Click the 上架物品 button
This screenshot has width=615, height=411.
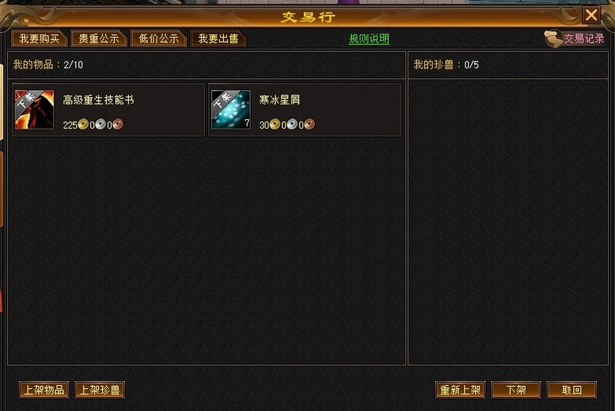point(44,390)
